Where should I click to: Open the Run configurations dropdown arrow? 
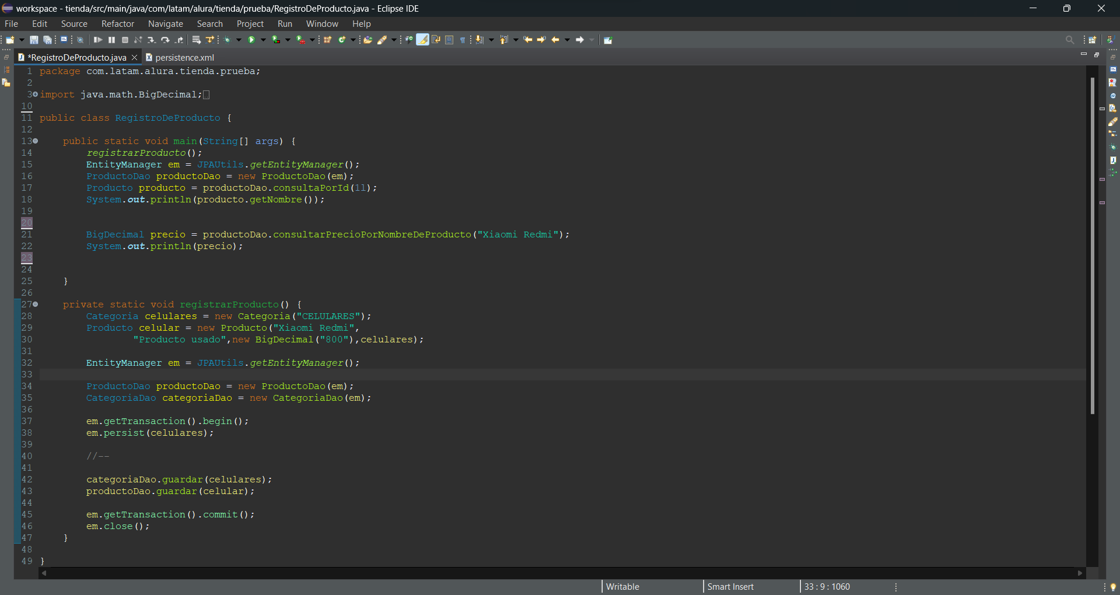click(x=263, y=40)
